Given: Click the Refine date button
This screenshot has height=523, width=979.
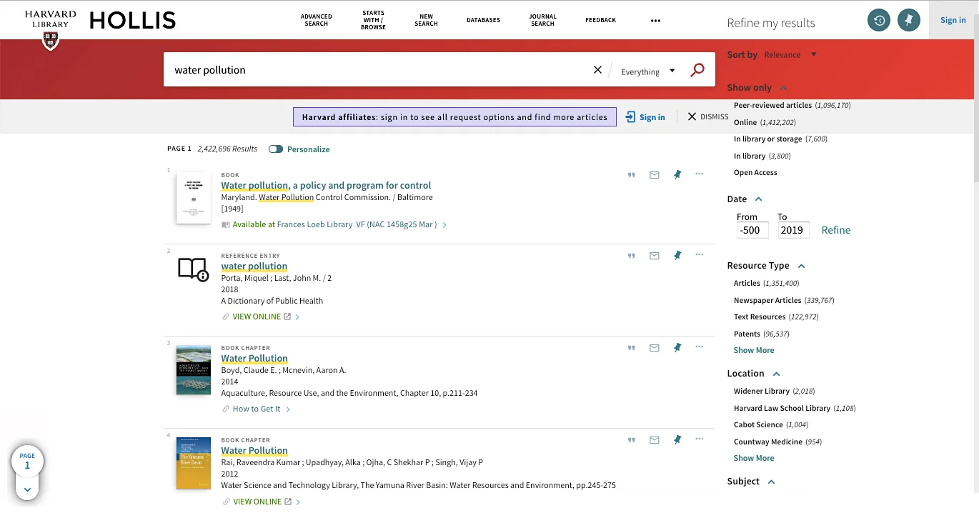Looking at the screenshot, I should tap(835, 230).
